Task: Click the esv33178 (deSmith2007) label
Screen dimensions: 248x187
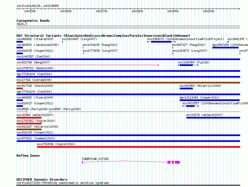Action: (x=205, y=115)
